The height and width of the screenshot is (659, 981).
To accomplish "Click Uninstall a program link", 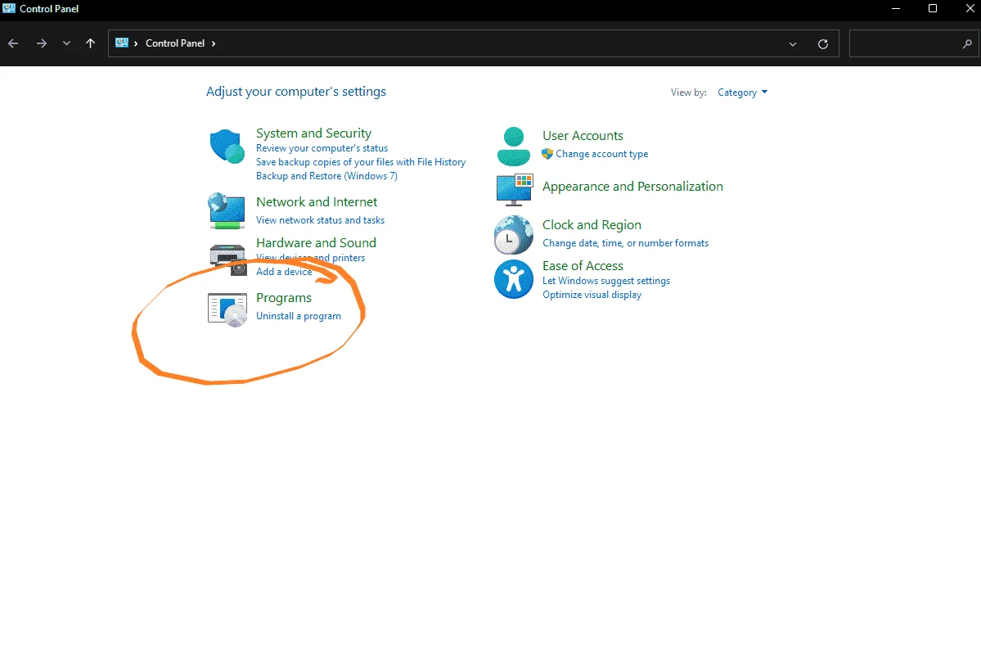I will [x=299, y=316].
